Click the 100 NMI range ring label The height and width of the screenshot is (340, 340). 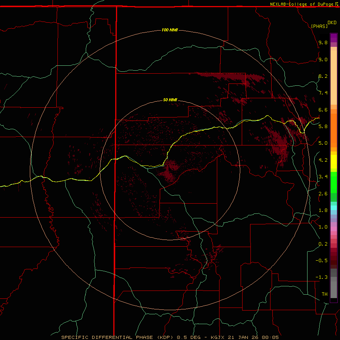pyautogui.click(x=170, y=30)
